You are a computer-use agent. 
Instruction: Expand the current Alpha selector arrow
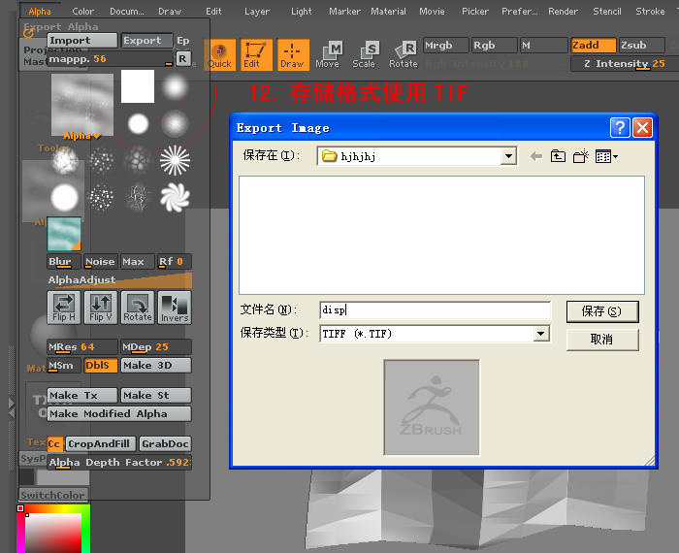point(96,137)
